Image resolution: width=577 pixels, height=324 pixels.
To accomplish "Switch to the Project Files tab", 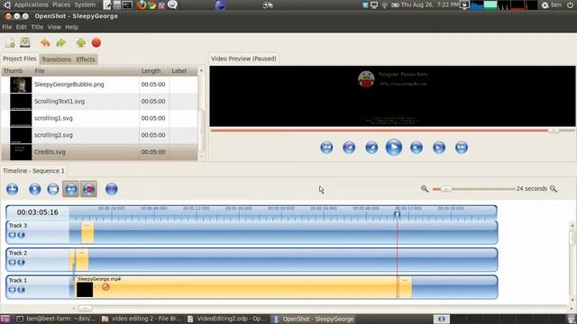I will tap(20, 58).
